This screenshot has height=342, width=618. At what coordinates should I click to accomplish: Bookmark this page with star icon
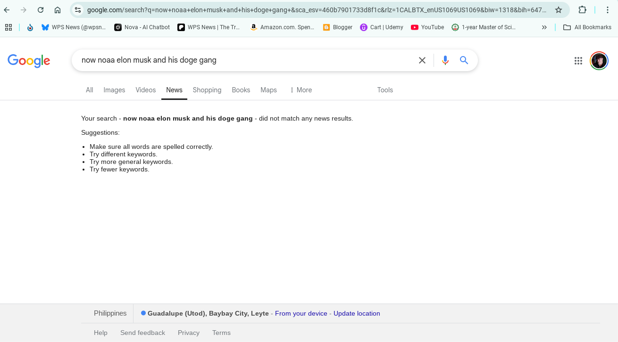559,10
